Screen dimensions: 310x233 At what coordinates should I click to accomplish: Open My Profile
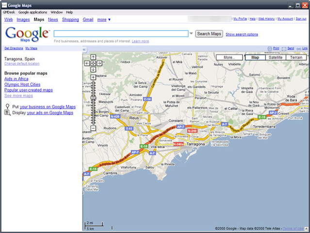tap(240, 19)
